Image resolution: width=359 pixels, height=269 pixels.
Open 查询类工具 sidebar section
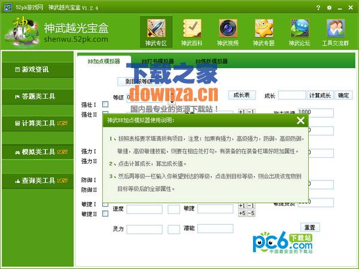[x=38, y=181]
